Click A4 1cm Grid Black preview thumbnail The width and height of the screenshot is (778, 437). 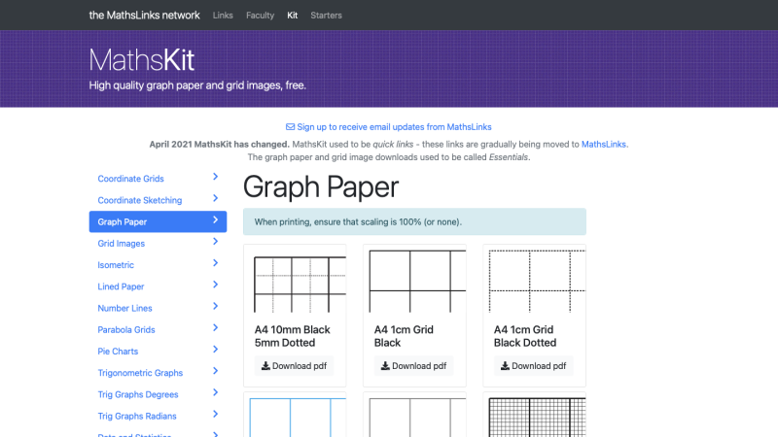click(x=414, y=281)
